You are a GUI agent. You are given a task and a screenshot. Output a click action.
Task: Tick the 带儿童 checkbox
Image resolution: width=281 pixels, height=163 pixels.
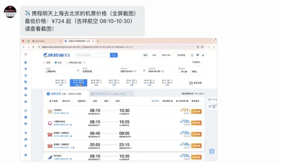coord(179,72)
